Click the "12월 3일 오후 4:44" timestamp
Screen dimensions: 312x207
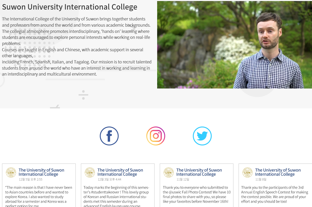point(109,180)
